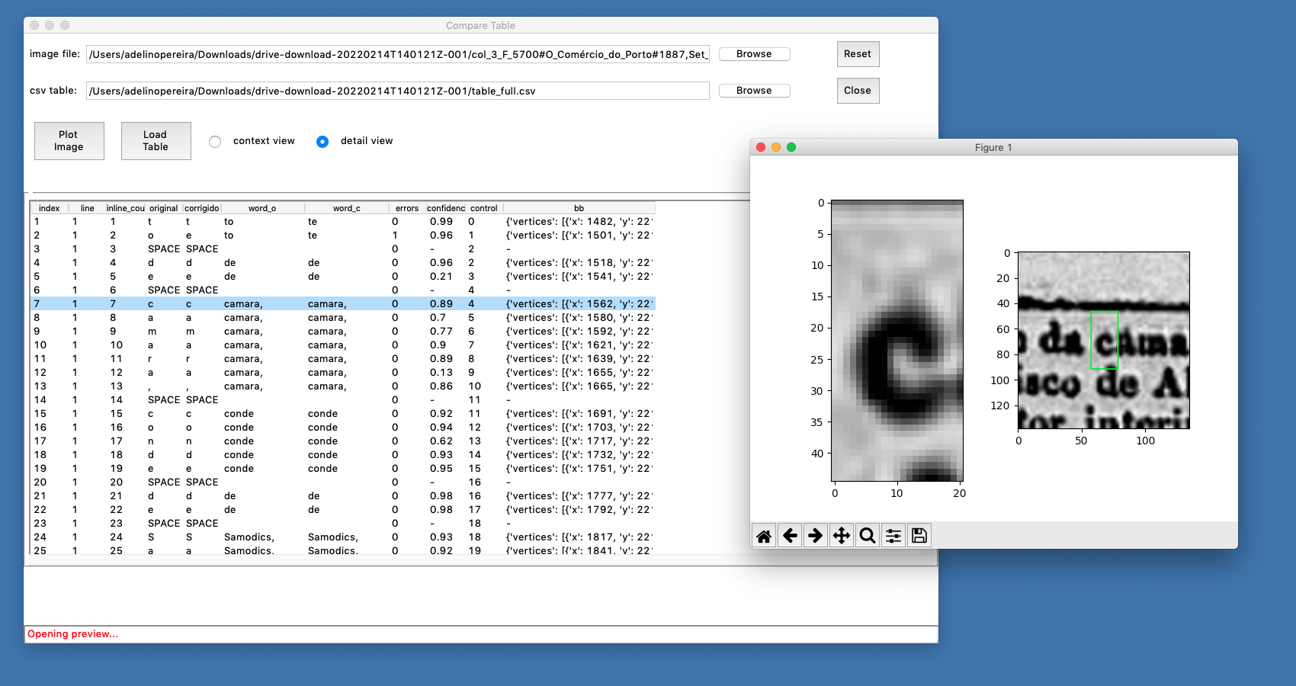Save the figure with disk icon

[x=919, y=536]
